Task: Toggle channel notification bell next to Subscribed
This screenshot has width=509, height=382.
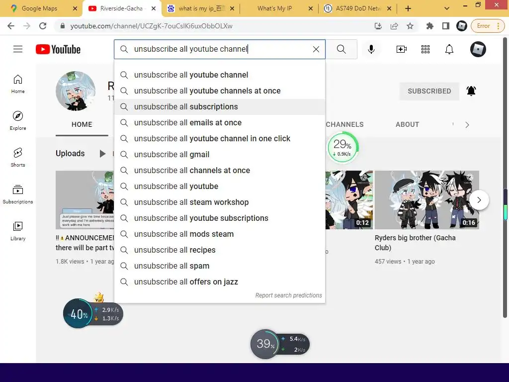Action: (x=471, y=91)
